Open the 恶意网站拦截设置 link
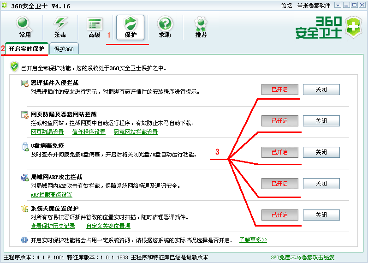 click(136, 132)
